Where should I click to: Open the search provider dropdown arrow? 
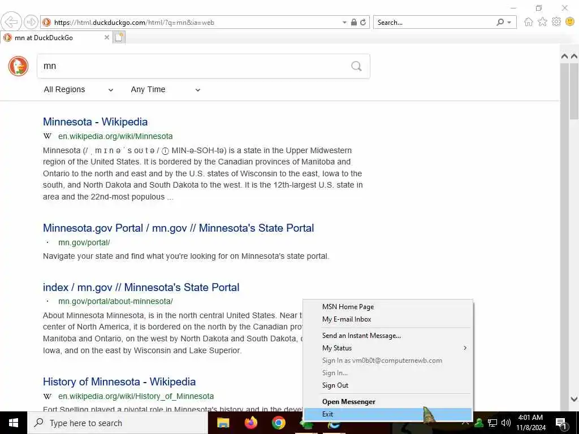pyautogui.click(x=509, y=23)
